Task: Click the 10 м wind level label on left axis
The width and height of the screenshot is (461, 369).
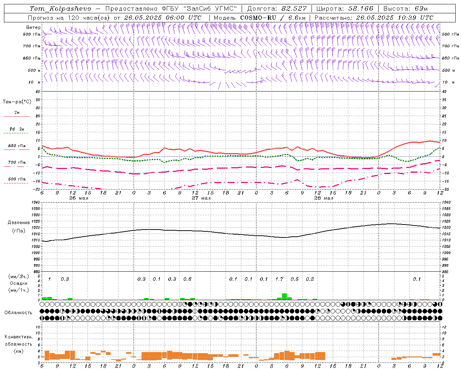Action: 35,82
